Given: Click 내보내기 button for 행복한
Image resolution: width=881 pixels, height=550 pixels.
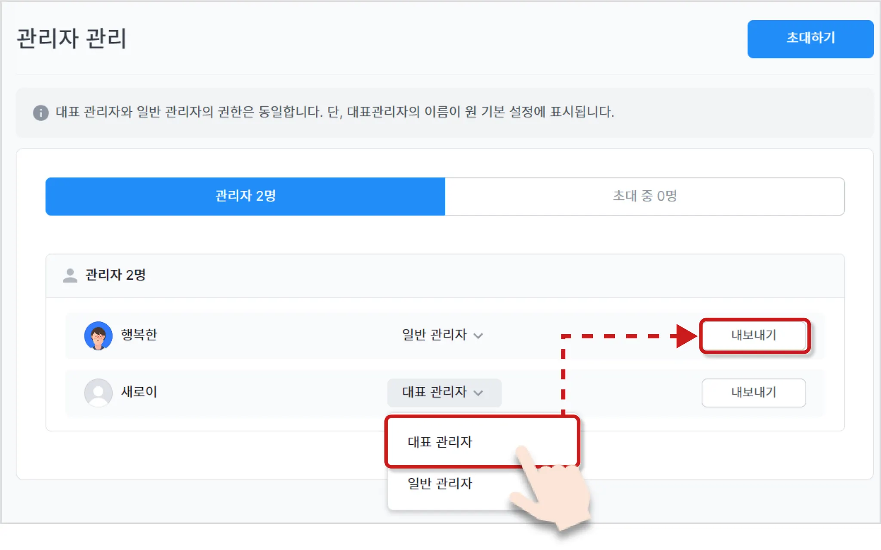Looking at the screenshot, I should click(x=754, y=335).
